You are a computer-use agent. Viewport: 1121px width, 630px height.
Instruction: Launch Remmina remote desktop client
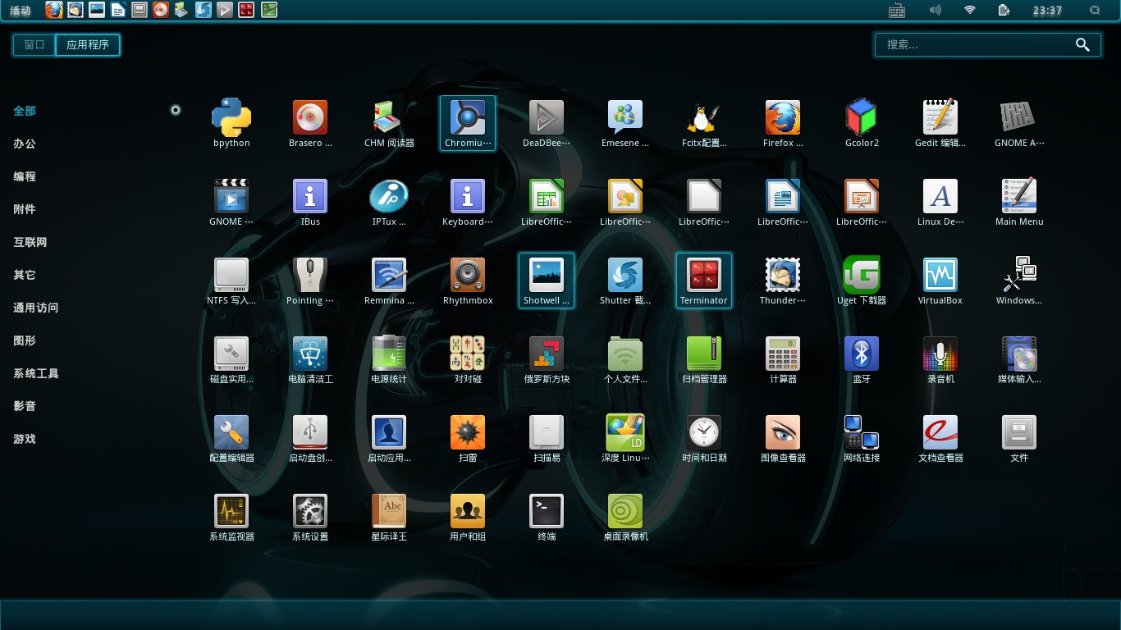pyautogui.click(x=389, y=281)
